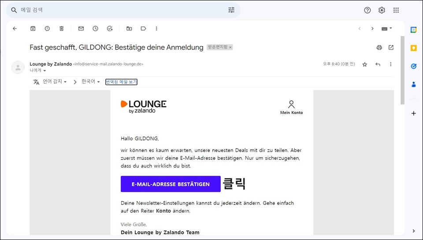Click the search magnifier icon
423x240 pixels.
[14, 10]
